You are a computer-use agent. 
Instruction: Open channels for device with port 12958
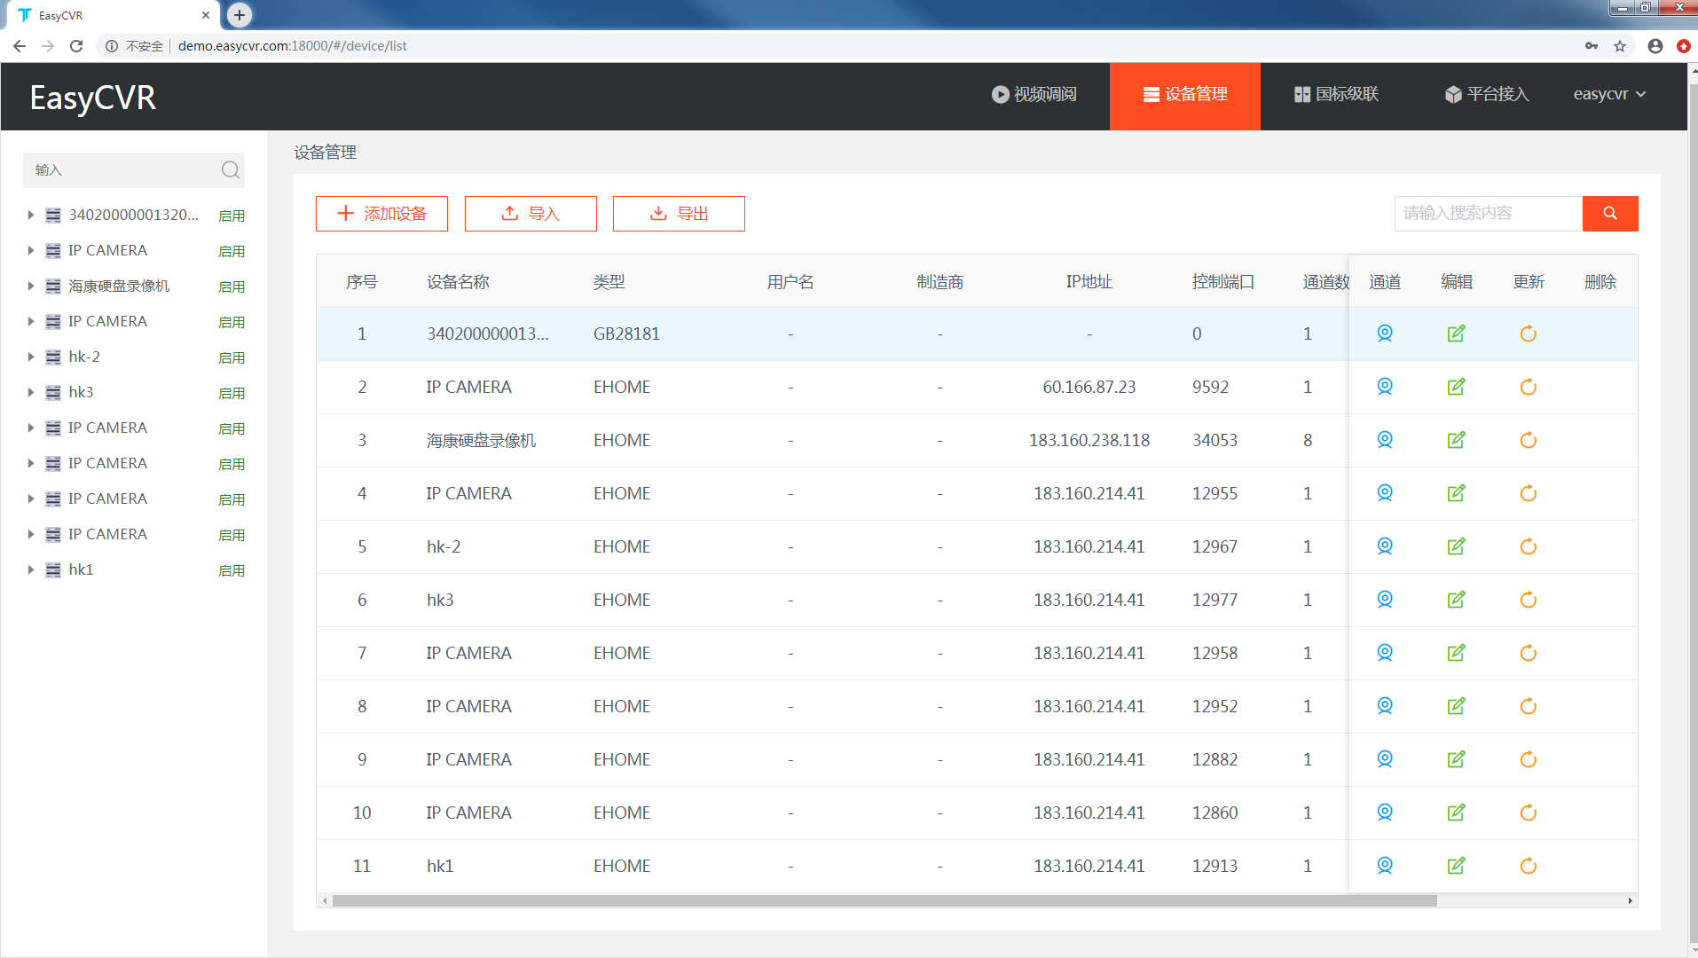(x=1384, y=653)
